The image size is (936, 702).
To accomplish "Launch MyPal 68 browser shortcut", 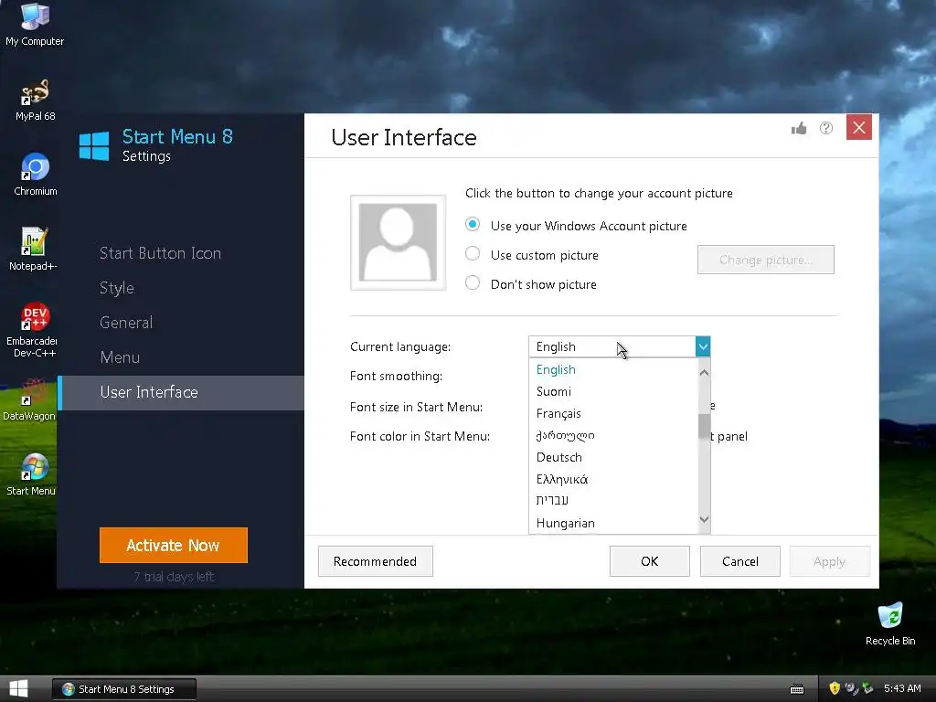I will point(35,100).
